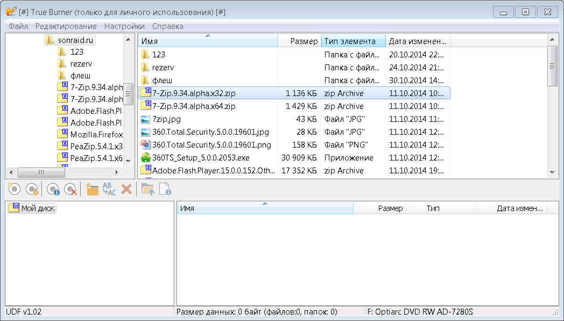
Task: Click the UDF v1.02 status bar entry
Action: 24,312
